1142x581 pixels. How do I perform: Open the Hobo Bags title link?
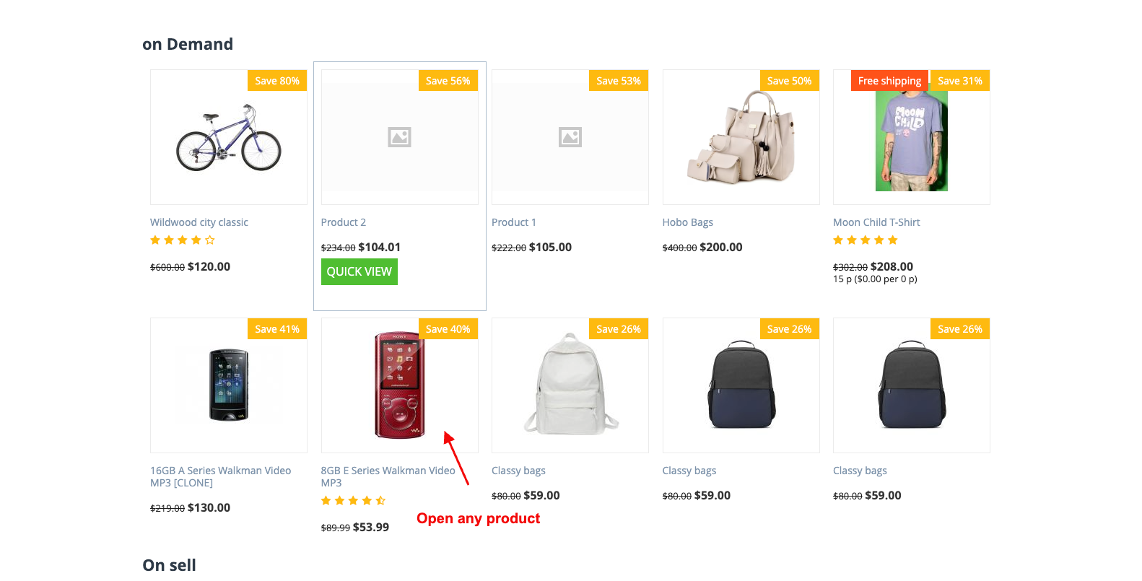688,222
